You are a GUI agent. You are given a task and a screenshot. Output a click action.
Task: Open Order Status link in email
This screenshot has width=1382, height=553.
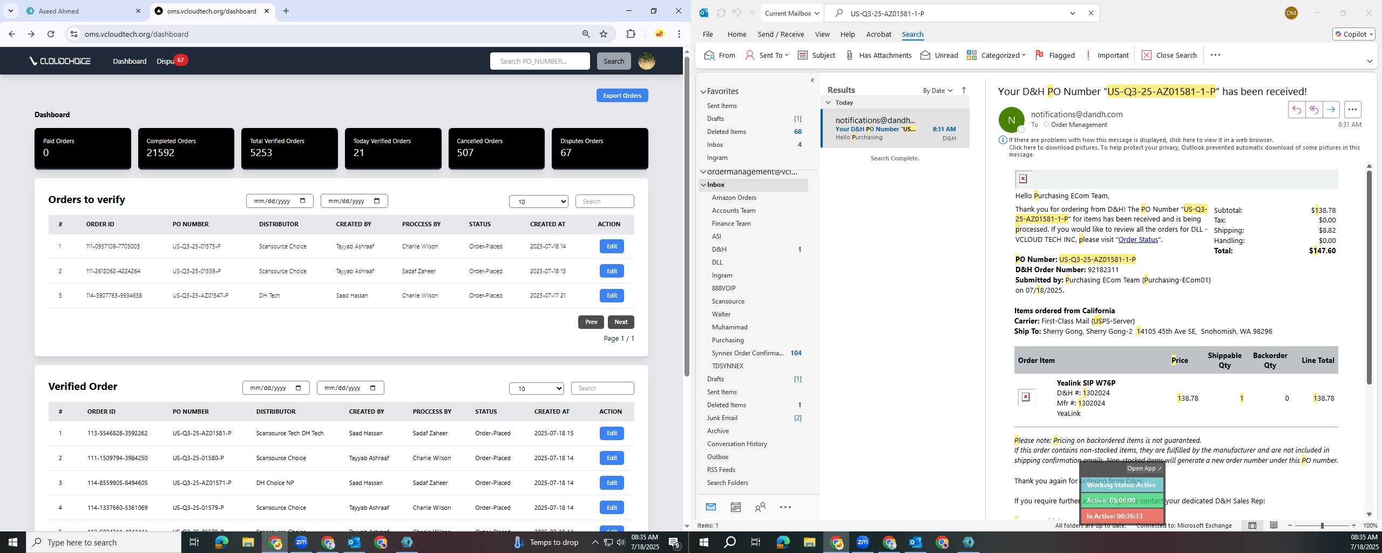[1137, 239]
